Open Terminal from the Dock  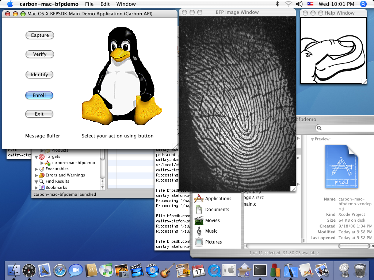coord(260,270)
